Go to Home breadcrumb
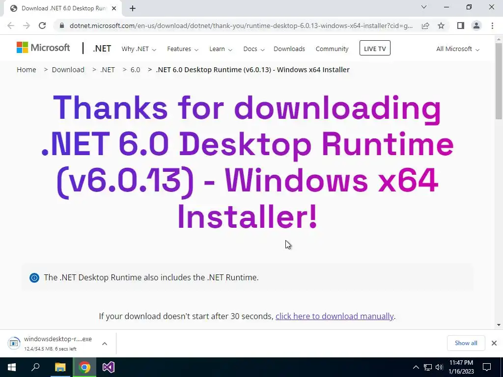This screenshot has height=377, width=503. coord(27,70)
